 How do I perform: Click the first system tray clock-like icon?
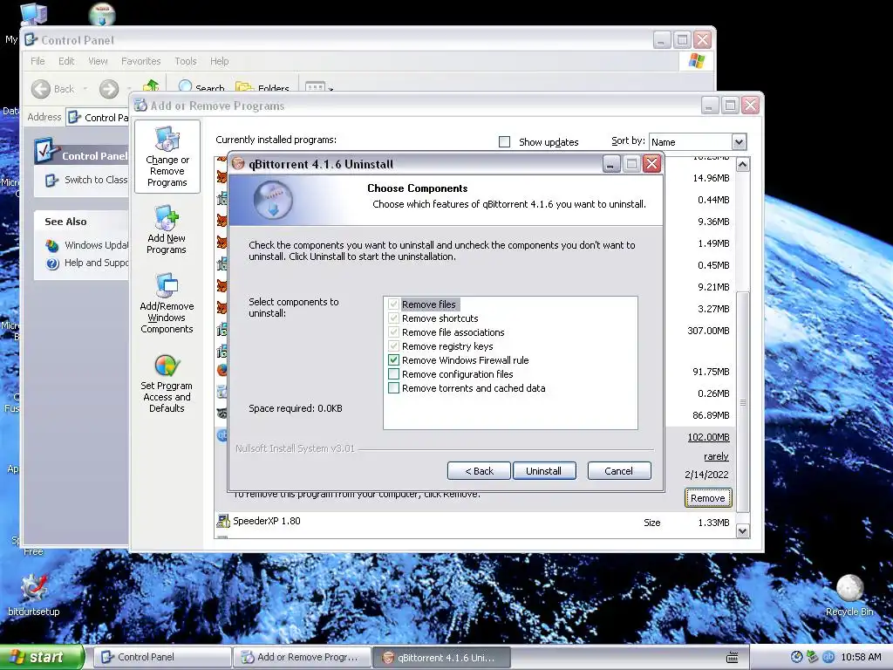797,658
